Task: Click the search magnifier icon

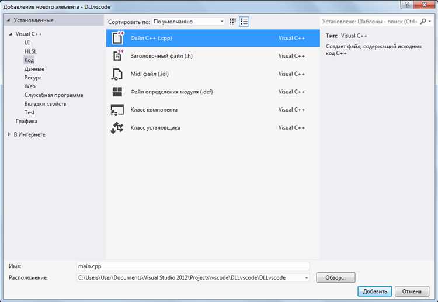Action: coord(423,21)
